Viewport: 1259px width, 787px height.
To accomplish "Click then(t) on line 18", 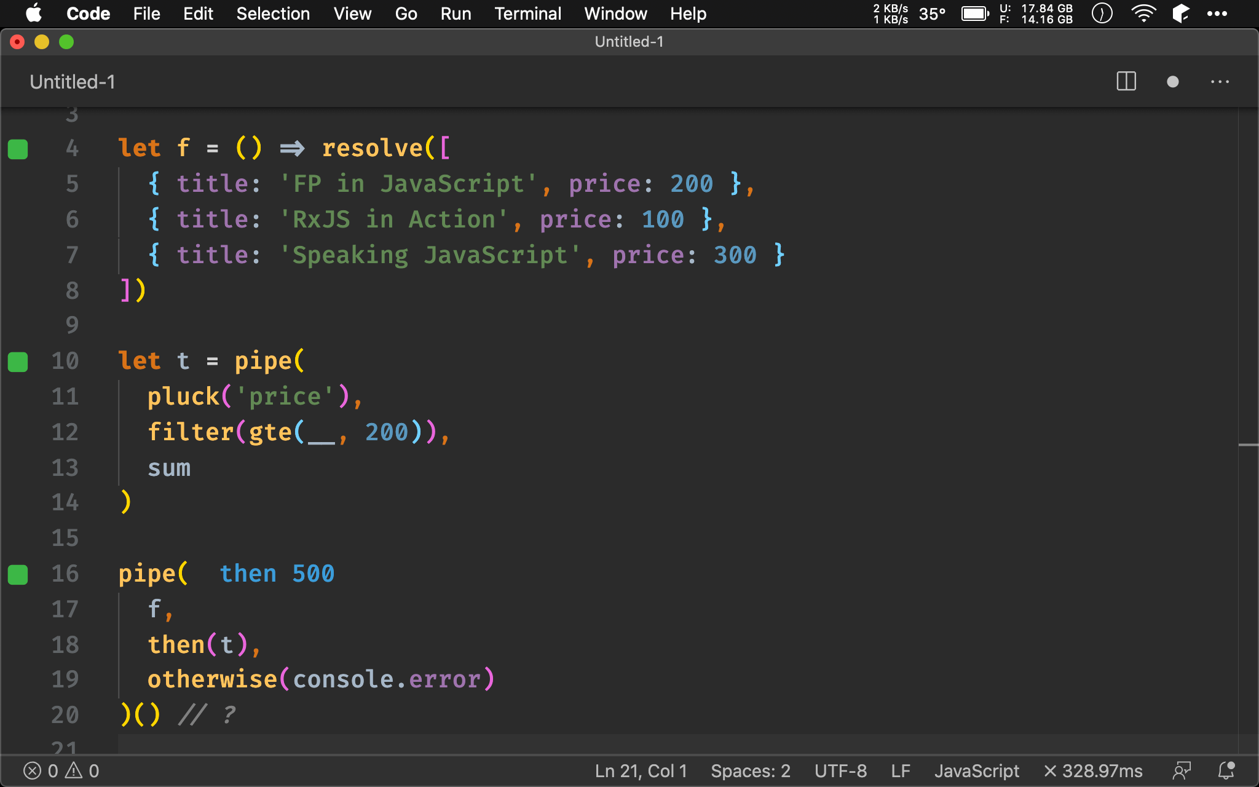I will 197,645.
